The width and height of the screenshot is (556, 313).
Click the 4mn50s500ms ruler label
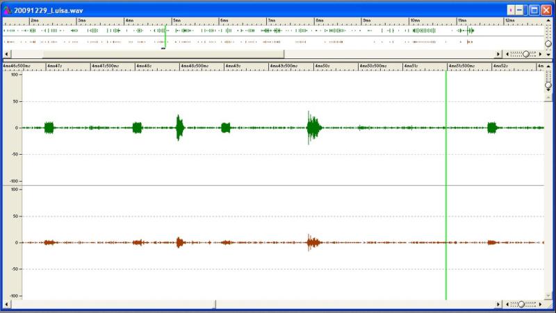click(373, 66)
